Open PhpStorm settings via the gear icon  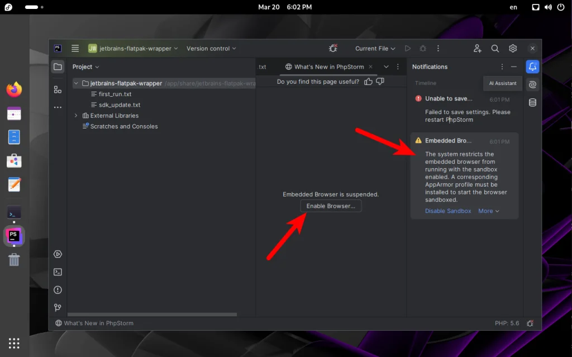click(513, 48)
